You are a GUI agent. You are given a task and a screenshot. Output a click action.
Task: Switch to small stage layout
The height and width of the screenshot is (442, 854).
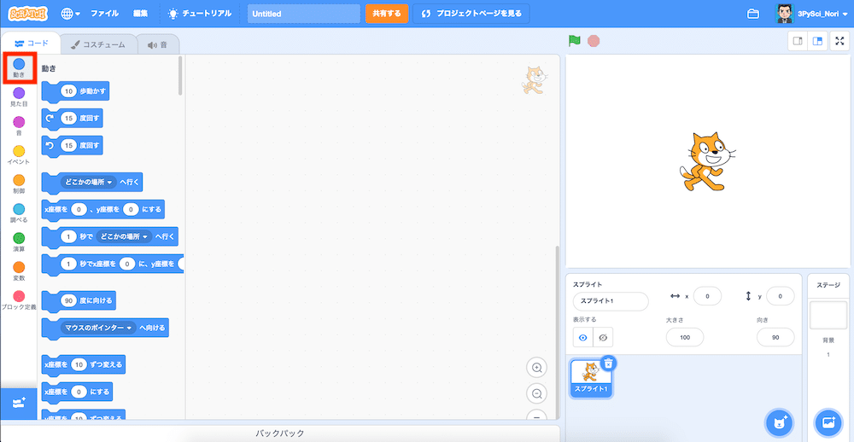coord(798,41)
